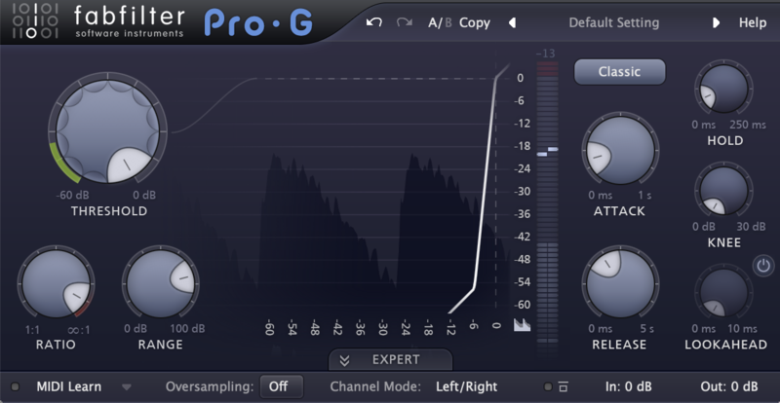
Task: Click the THRESHOLD label
Action: [109, 211]
